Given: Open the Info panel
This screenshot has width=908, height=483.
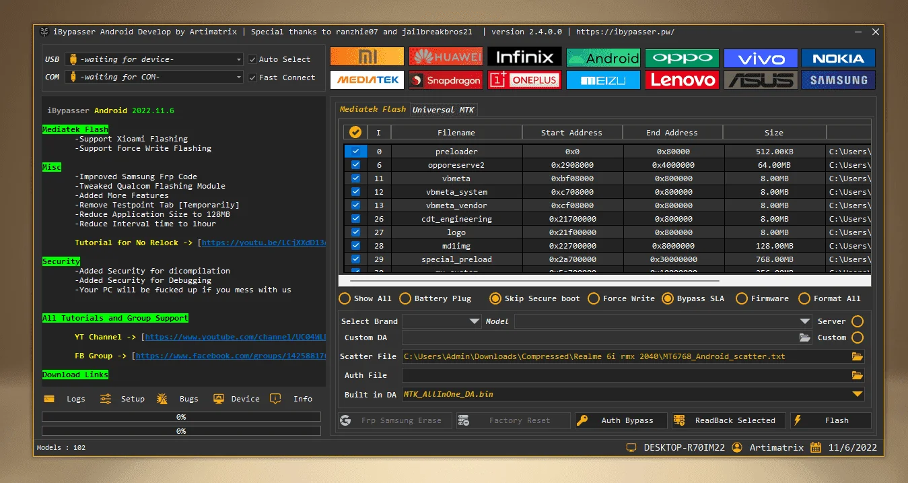Looking at the screenshot, I should click(x=291, y=399).
